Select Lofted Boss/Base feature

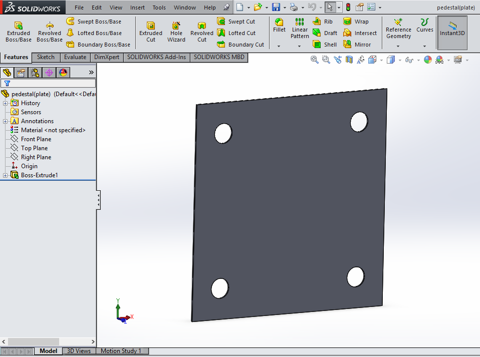coord(94,33)
